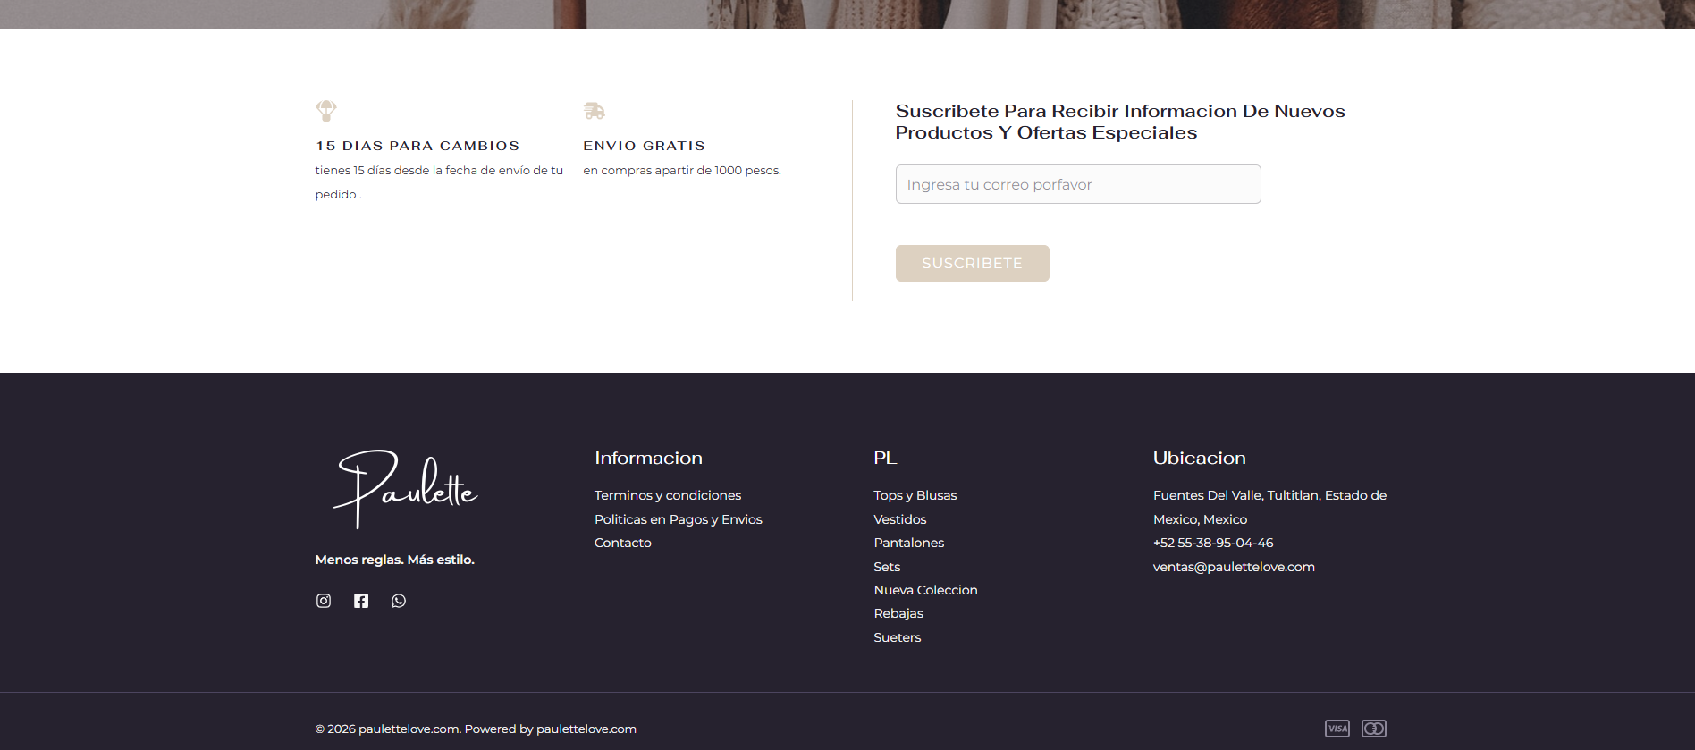Click the Informacion footer heading
Viewport: 1695px width, 750px height.
click(x=648, y=458)
